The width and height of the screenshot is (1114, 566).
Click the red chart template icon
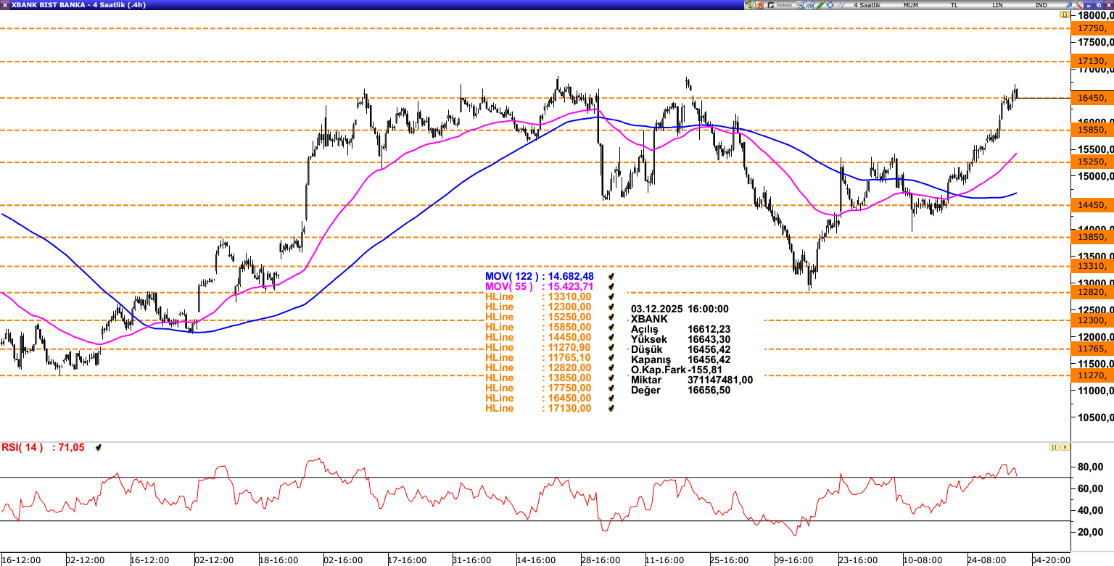click(x=759, y=5)
